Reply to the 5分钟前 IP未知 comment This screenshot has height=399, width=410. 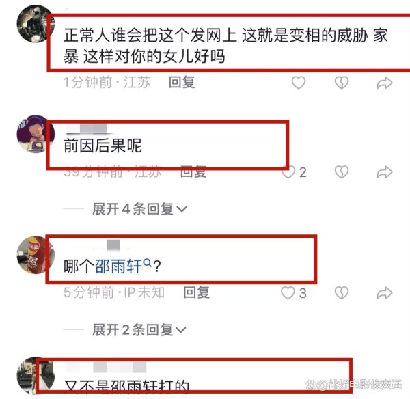click(196, 292)
